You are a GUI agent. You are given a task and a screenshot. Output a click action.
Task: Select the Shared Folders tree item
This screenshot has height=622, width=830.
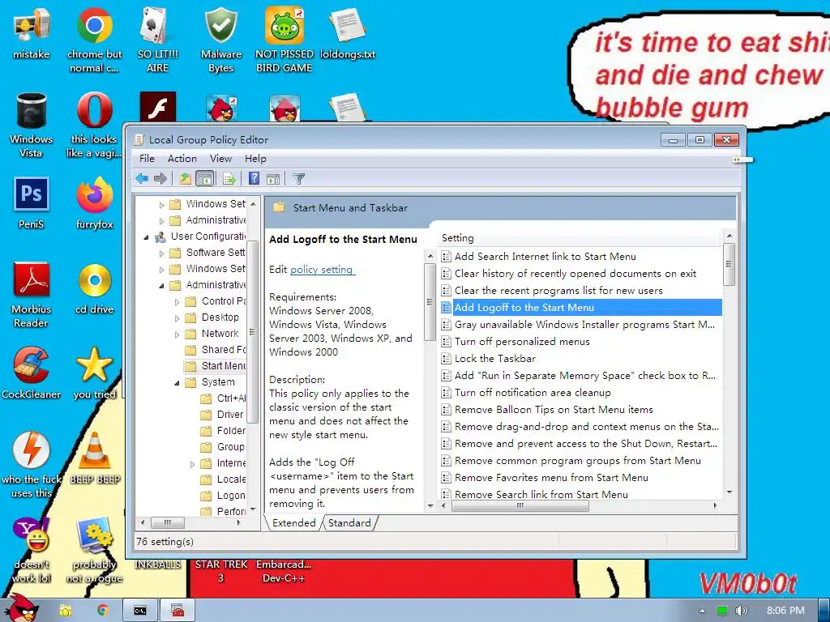216,350
